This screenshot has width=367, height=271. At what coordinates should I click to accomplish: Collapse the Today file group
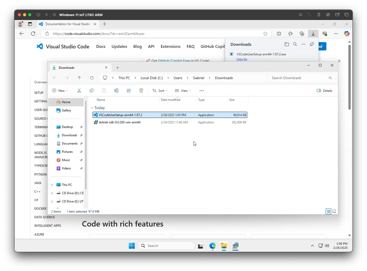tap(92, 108)
